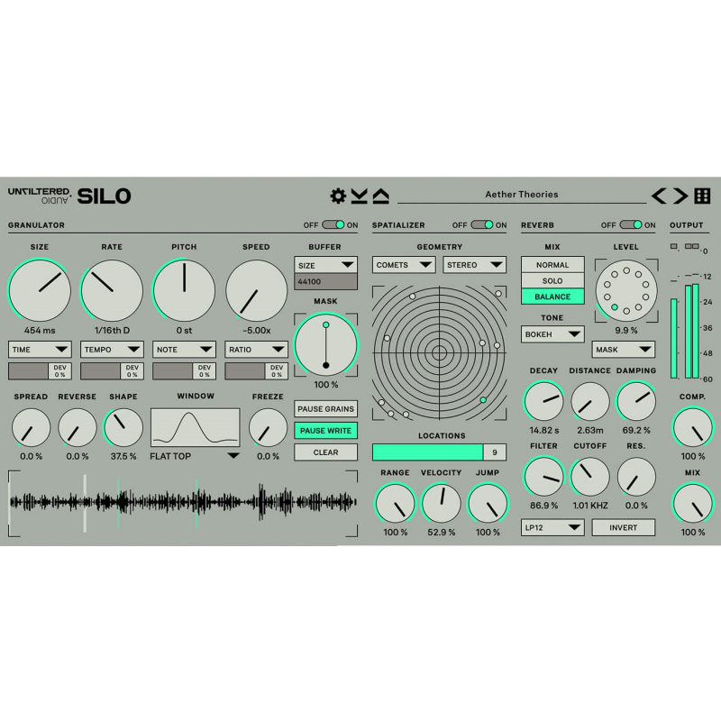The height and width of the screenshot is (721, 721).
Task: Click the CLEAR buffer button
Action: 325,452
